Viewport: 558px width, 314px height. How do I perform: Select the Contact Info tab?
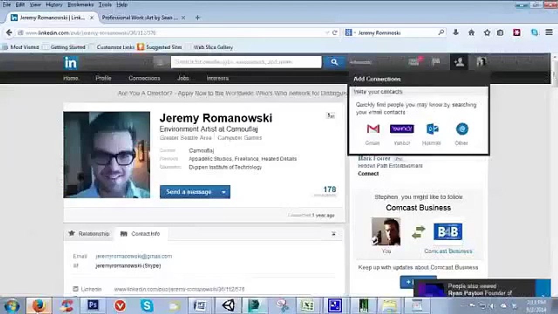(140, 234)
